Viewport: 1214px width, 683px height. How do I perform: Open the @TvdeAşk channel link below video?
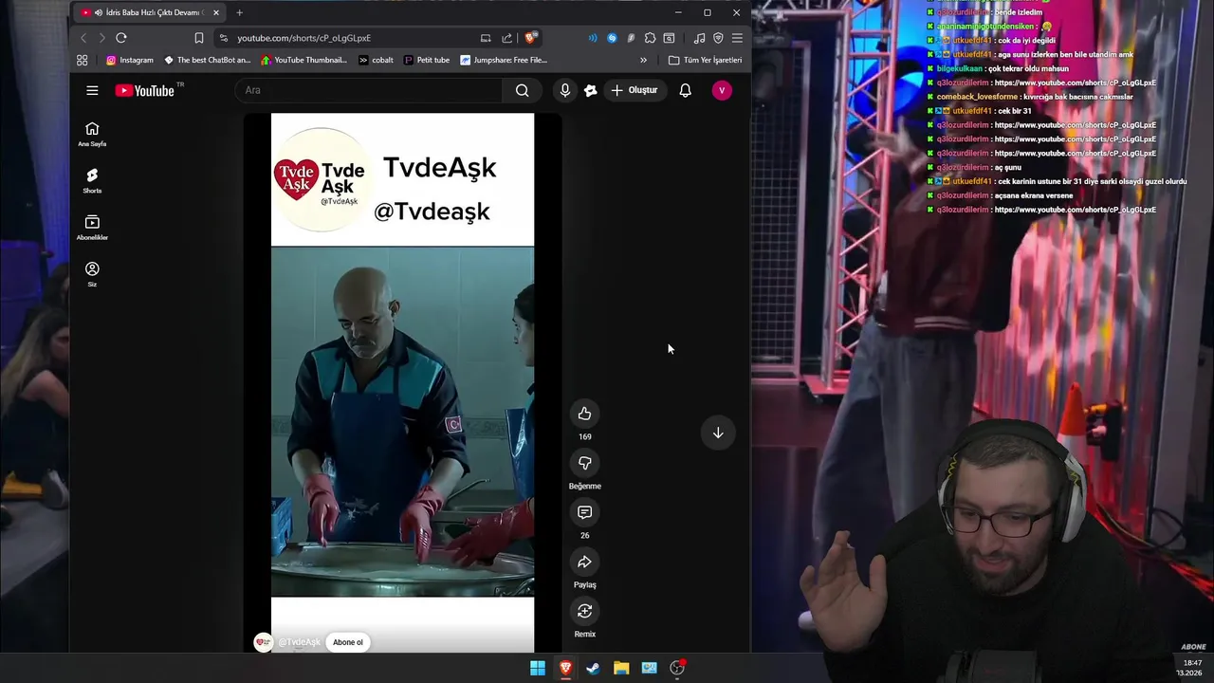(299, 642)
